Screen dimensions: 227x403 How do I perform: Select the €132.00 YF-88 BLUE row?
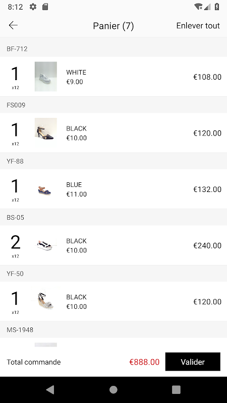[x=113, y=189]
